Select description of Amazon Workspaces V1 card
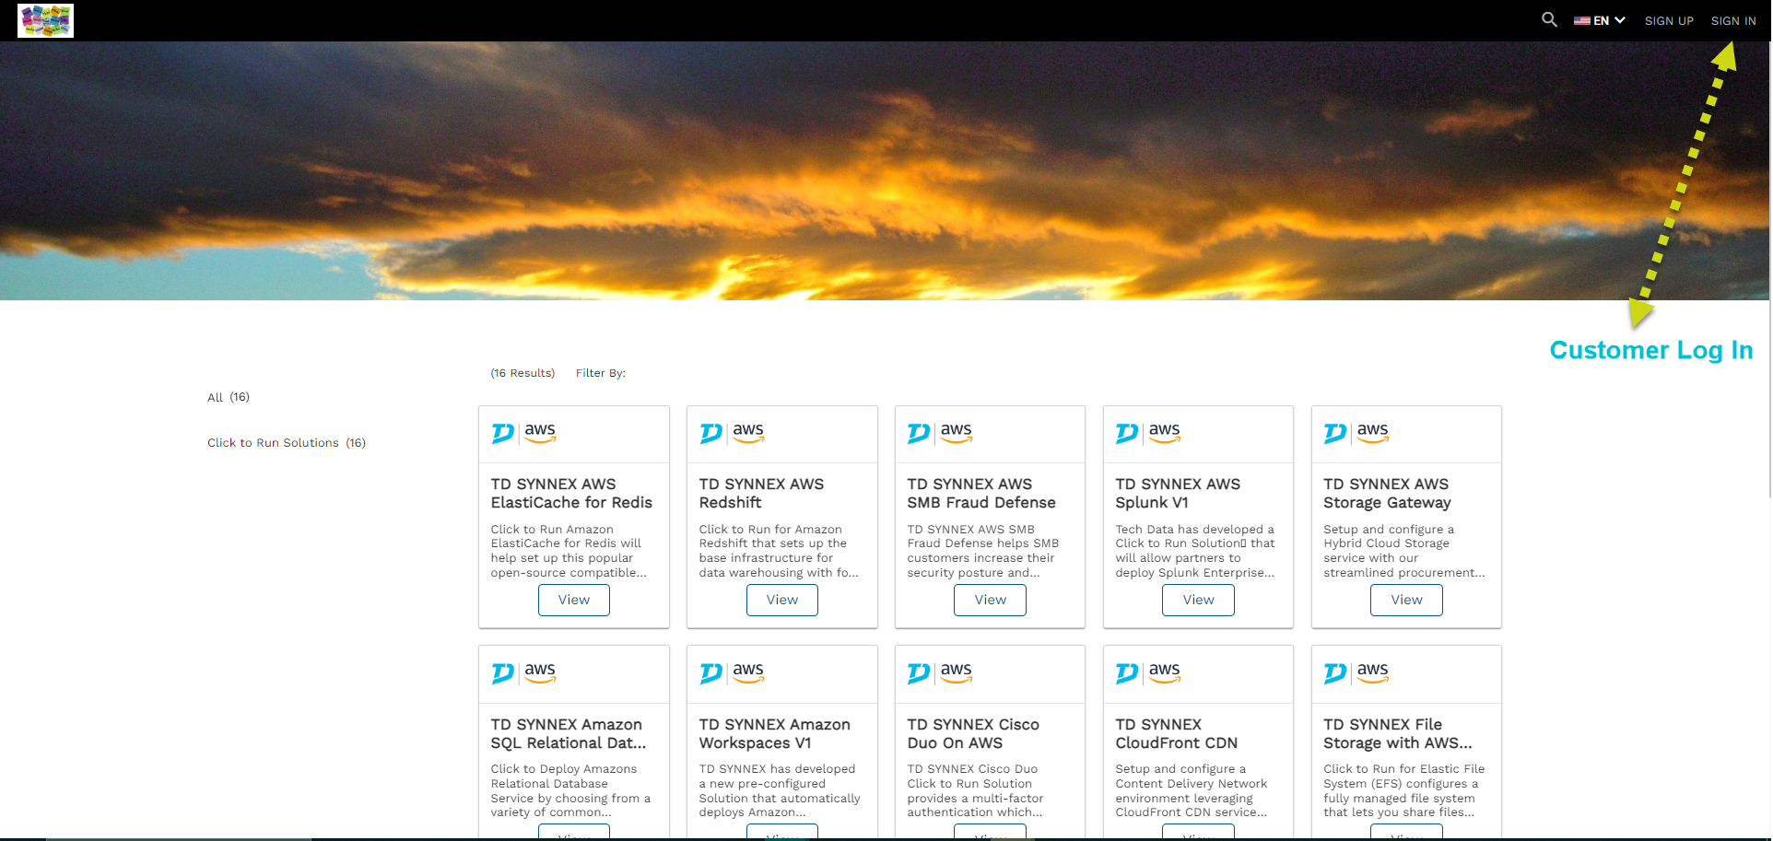The width and height of the screenshot is (1773, 841). point(780,790)
